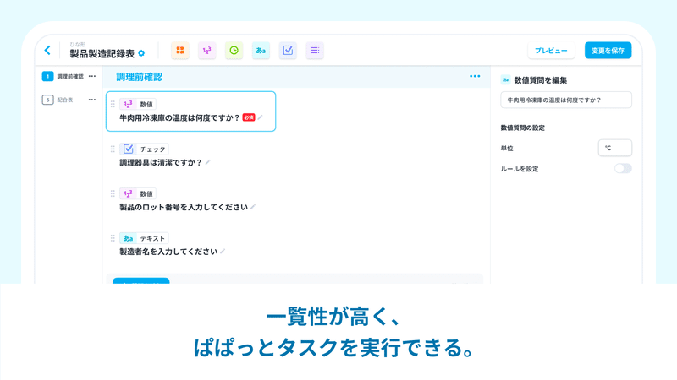Edit ロット番号 question with pencil icon

253,207
